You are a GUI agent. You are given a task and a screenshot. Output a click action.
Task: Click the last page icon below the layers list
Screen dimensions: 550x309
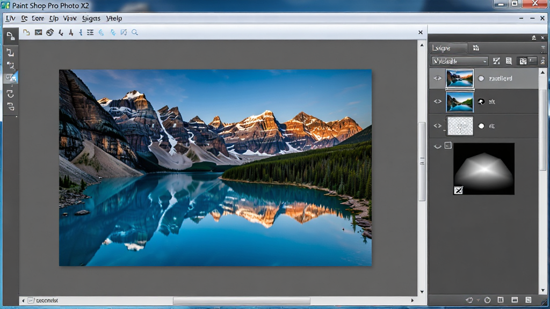coord(529,300)
